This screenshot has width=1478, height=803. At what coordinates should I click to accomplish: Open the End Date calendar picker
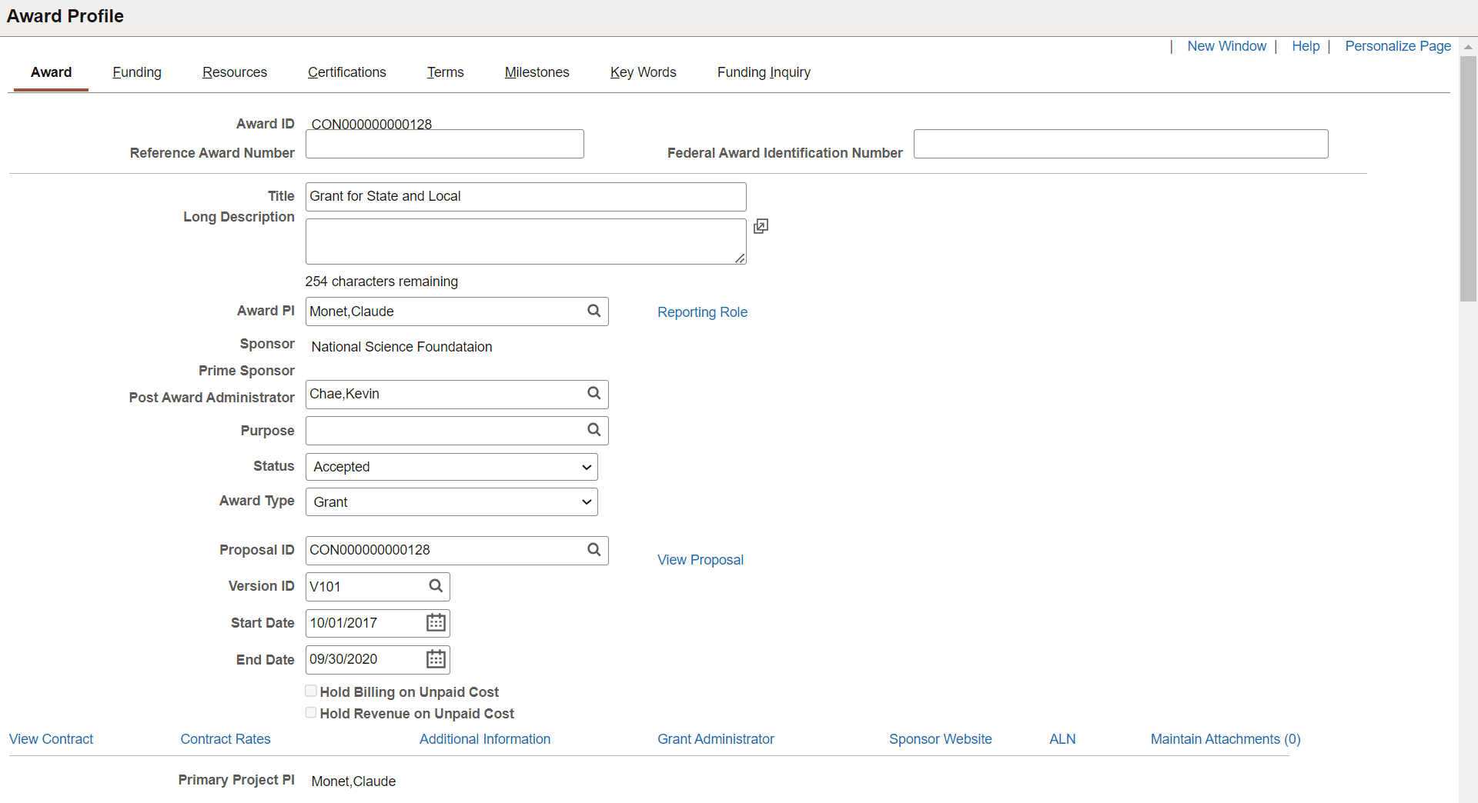pos(436,659)
